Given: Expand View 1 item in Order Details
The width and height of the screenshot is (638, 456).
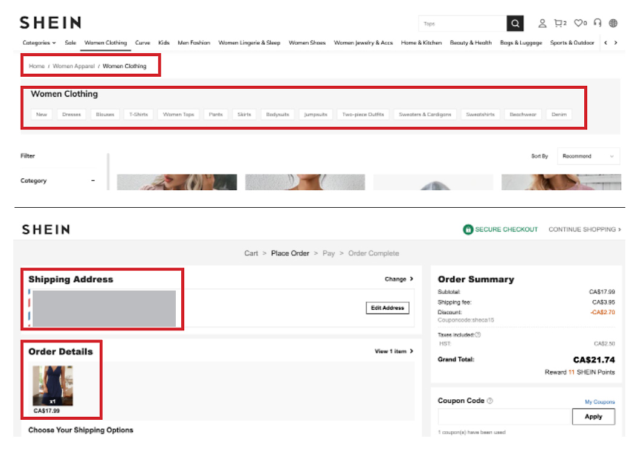Looking at the screenshot, I should click(x=394, y=352).
